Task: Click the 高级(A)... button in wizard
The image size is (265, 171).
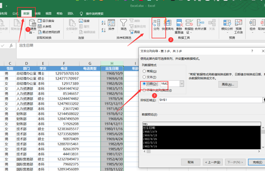Action: (228, 85)
